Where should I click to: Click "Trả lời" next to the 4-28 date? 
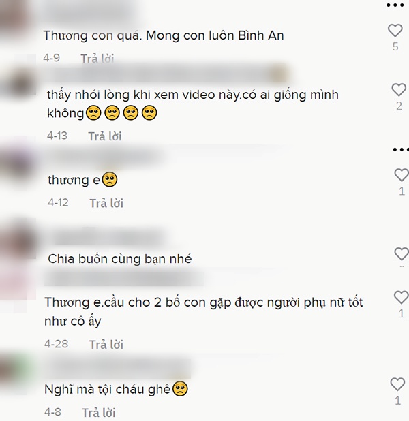pyautogui.click(x=106, y=345)
